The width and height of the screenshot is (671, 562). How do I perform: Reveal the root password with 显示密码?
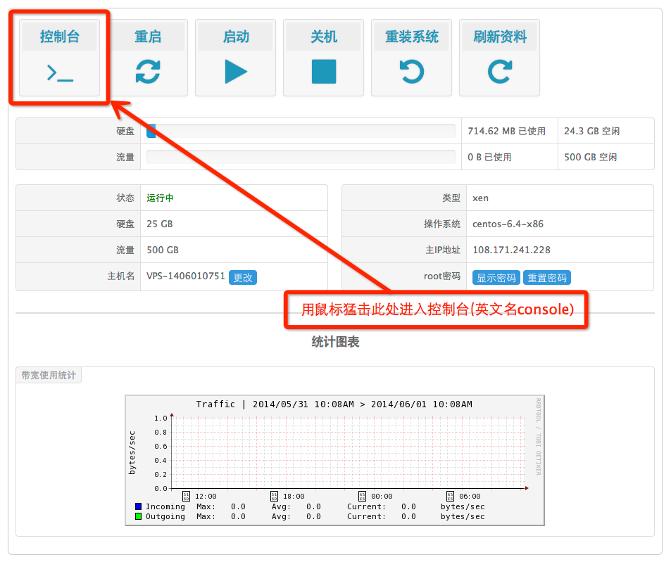(x=496, y=277)
